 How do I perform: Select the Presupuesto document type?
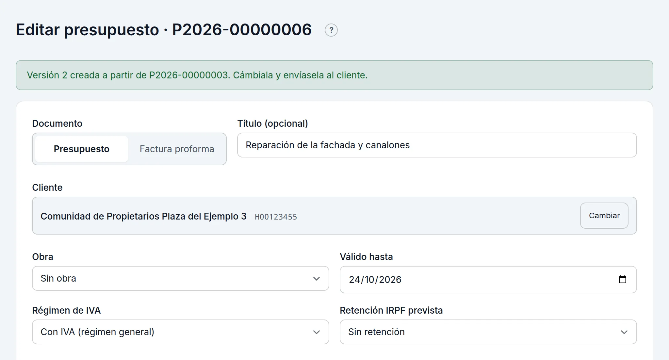point(82,149)
